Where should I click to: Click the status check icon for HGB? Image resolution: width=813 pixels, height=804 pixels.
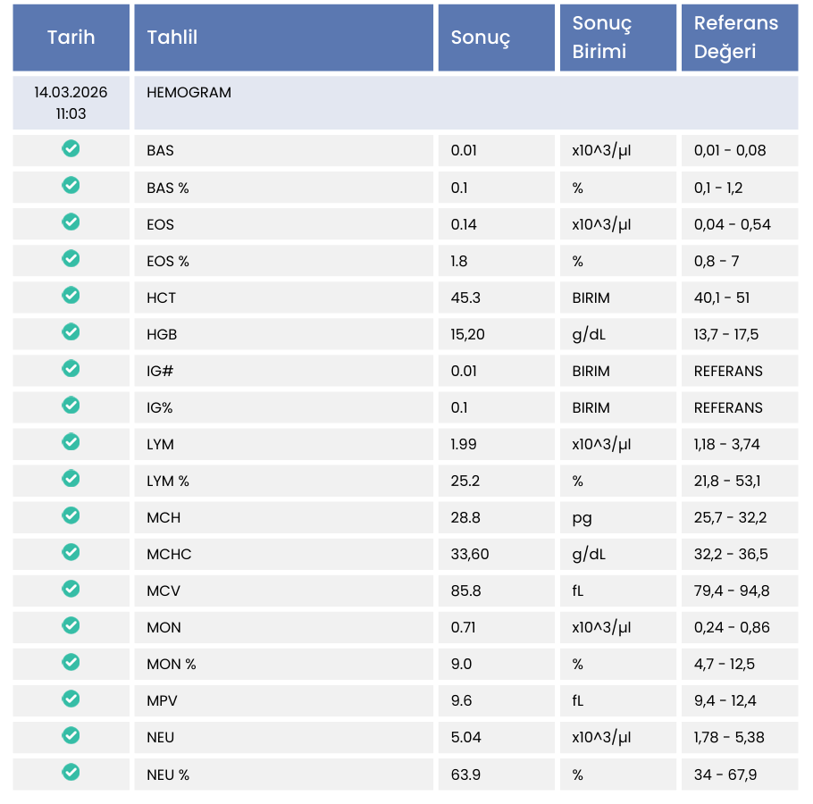(71, 332)
